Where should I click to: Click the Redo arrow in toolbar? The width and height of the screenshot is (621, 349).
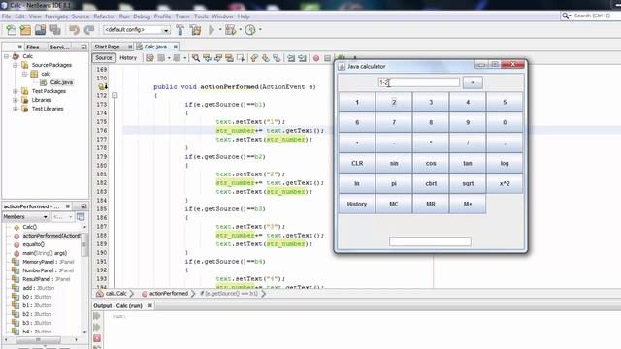(89, 30)
